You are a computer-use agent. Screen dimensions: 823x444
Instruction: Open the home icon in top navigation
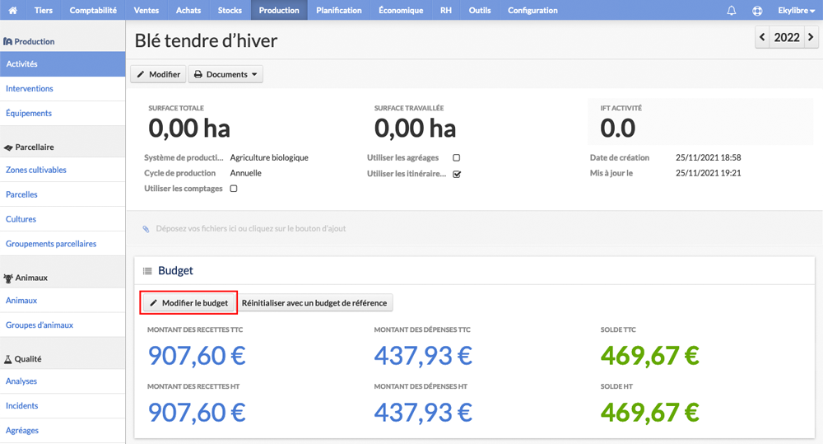tap(12, 10)
